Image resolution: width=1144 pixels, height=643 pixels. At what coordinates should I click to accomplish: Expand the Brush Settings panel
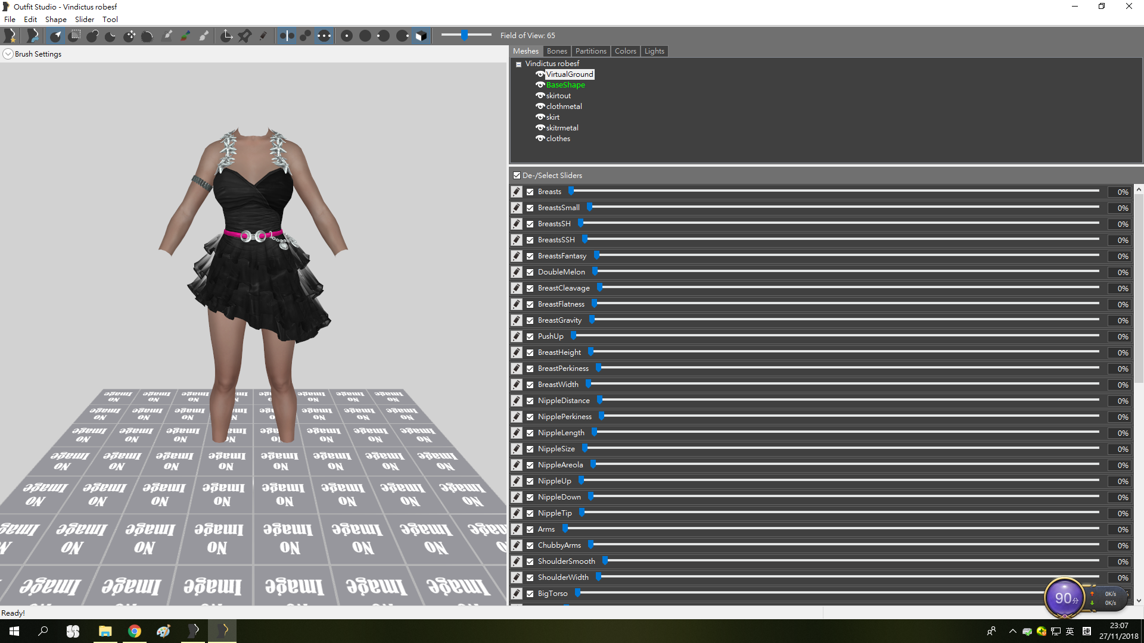(8, 54)
